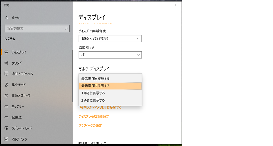Click the sidebar vertical scrollbar

point(72,76)
